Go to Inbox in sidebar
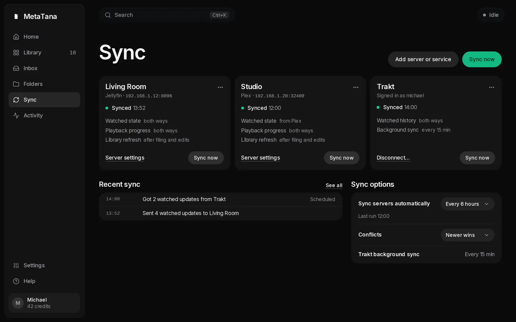 44,68
